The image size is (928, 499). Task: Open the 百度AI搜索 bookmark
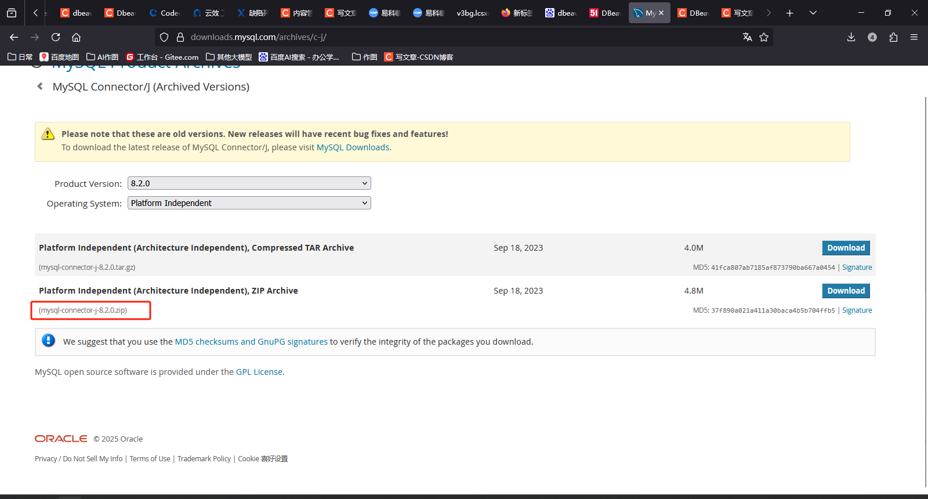pos(299,57)
